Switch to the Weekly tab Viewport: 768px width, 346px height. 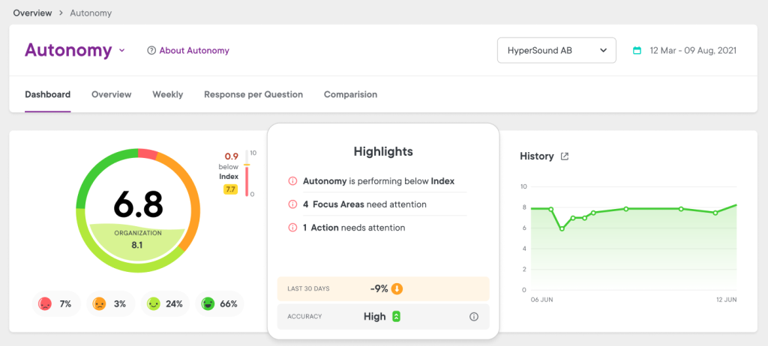coord(167,94)
